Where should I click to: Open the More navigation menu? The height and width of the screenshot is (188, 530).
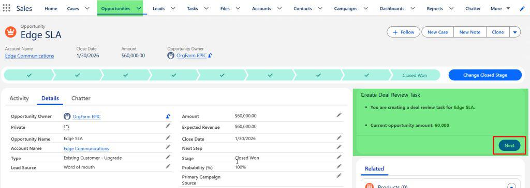(500, 8)
